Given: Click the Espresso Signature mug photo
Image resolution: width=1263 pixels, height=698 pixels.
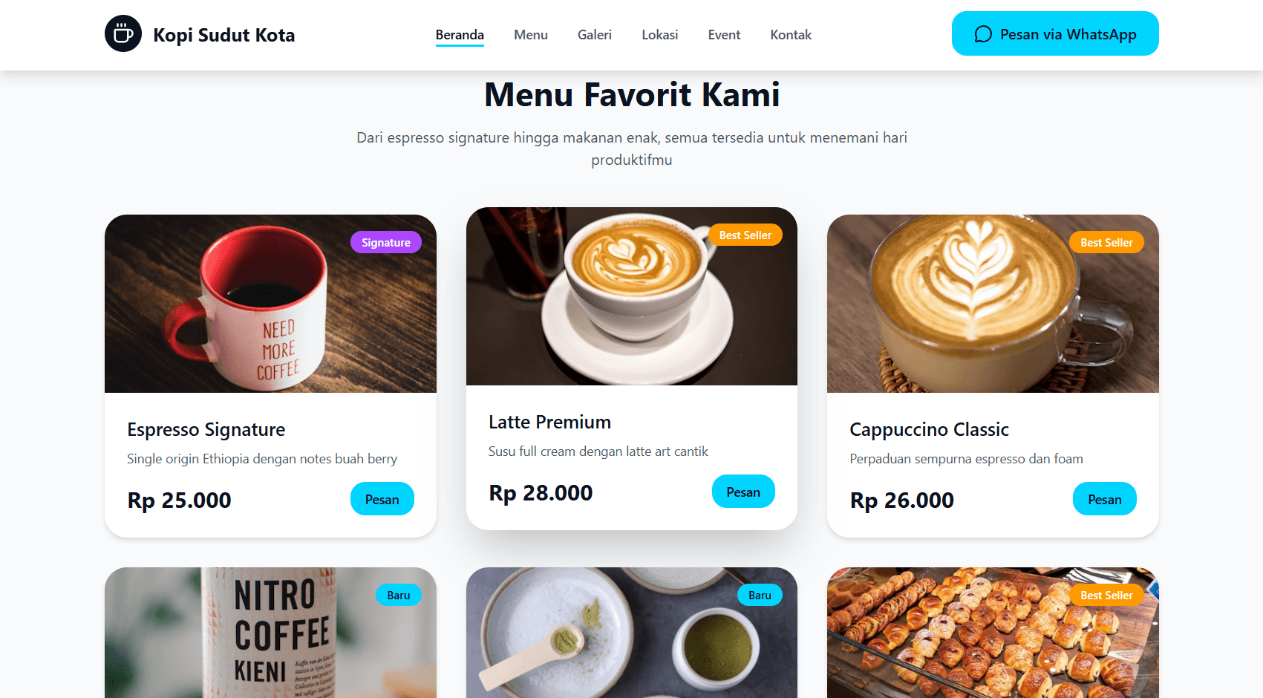Looking at the screenshot, I should point(270,304).
